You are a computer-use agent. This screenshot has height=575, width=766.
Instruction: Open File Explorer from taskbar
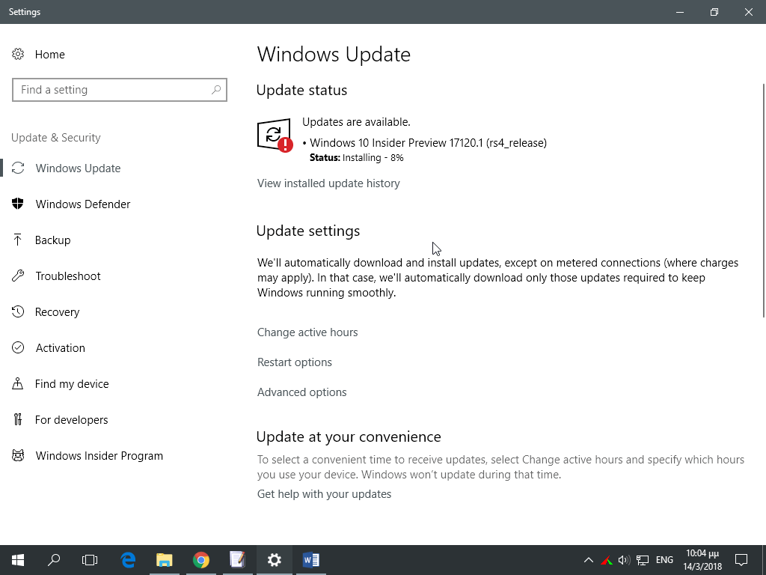165,560
